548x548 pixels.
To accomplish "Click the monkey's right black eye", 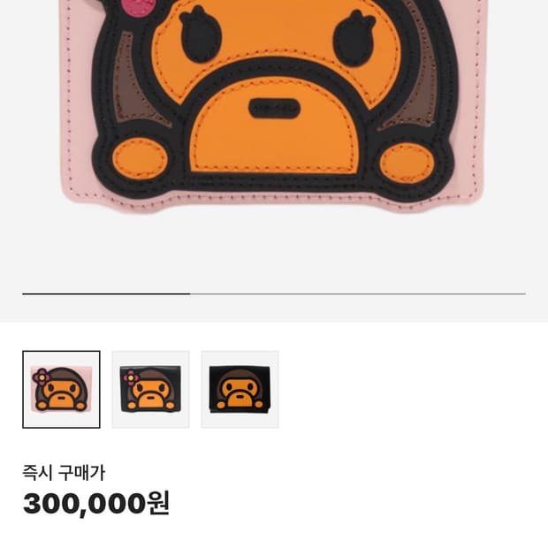I will click(354, 38).
